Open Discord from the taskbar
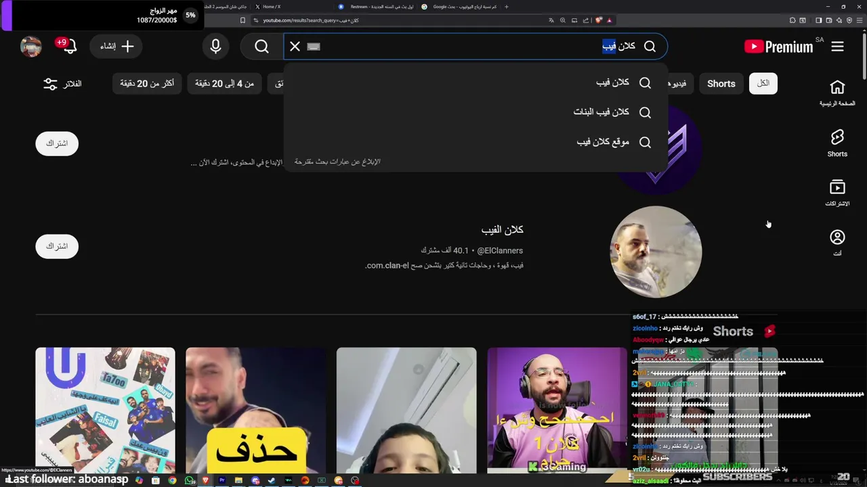Viewport: 867px width, 487px height. [255, 480]
